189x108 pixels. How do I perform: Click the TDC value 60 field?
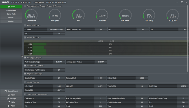183,30
